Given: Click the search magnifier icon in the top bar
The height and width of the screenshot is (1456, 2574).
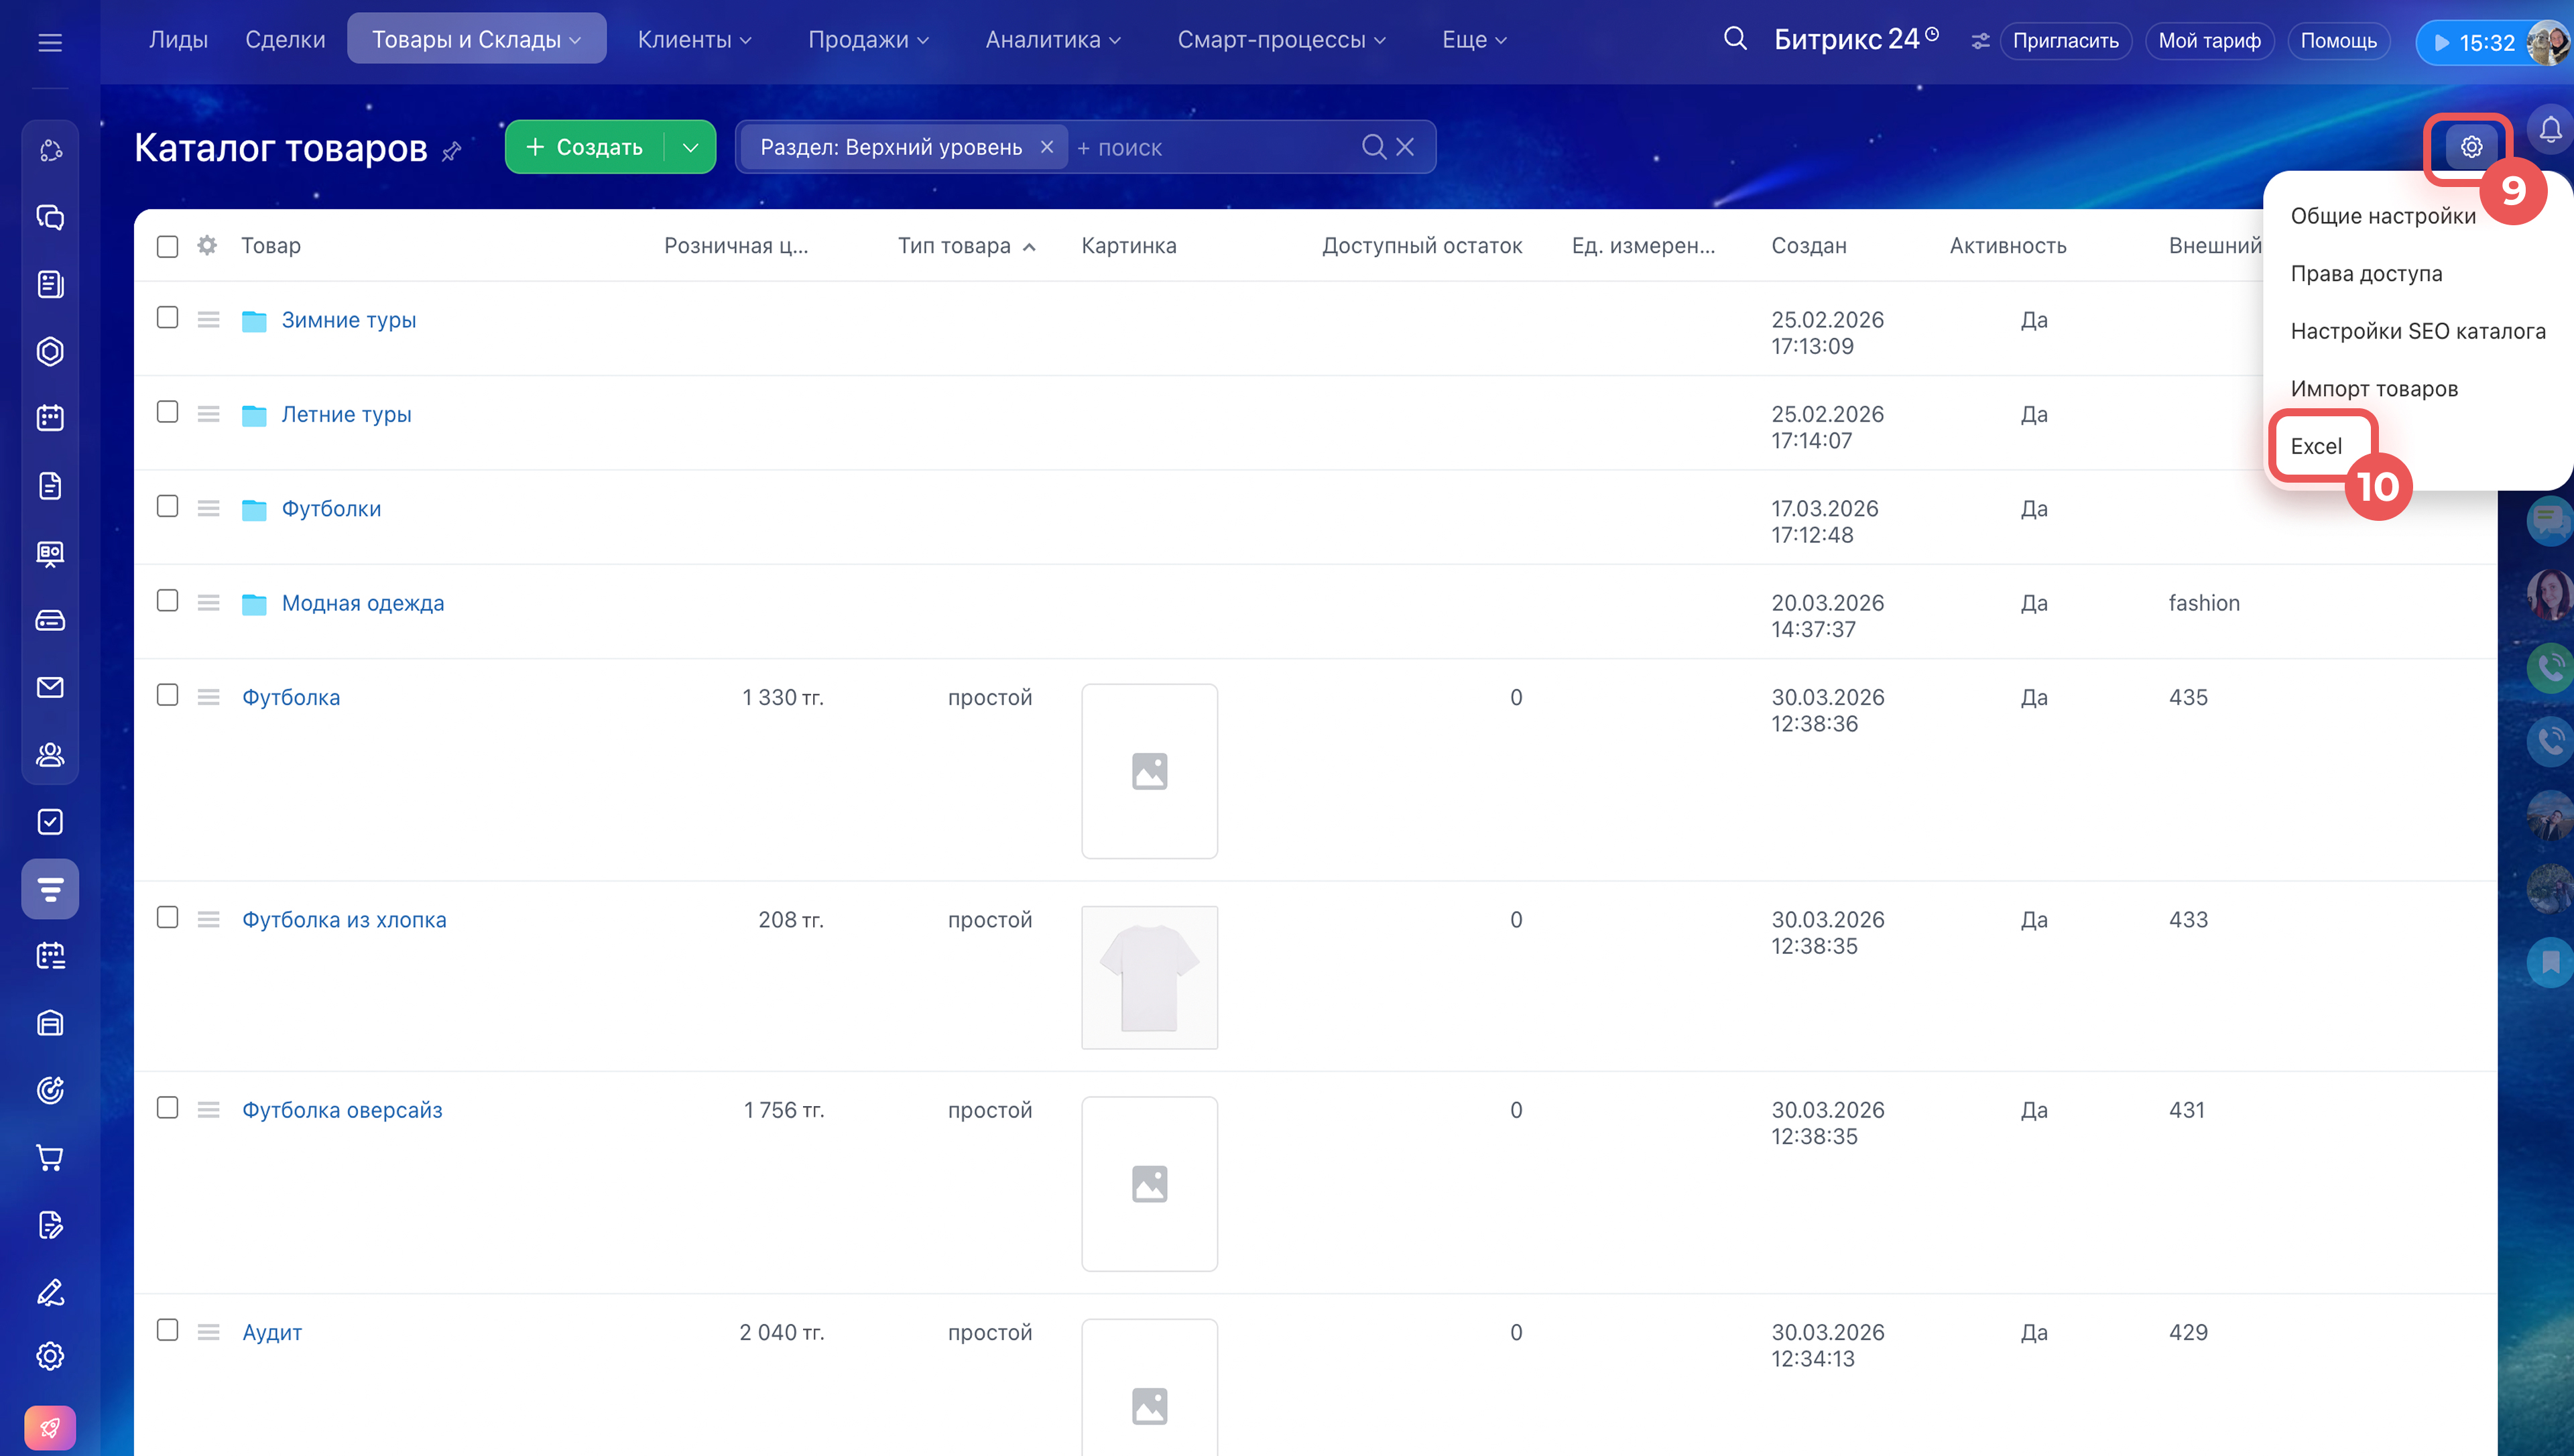Looking at the screenshot, I should 1735,39.
